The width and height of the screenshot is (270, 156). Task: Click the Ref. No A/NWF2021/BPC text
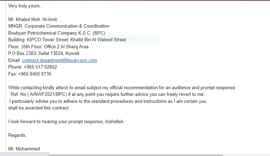click(39, 94)
